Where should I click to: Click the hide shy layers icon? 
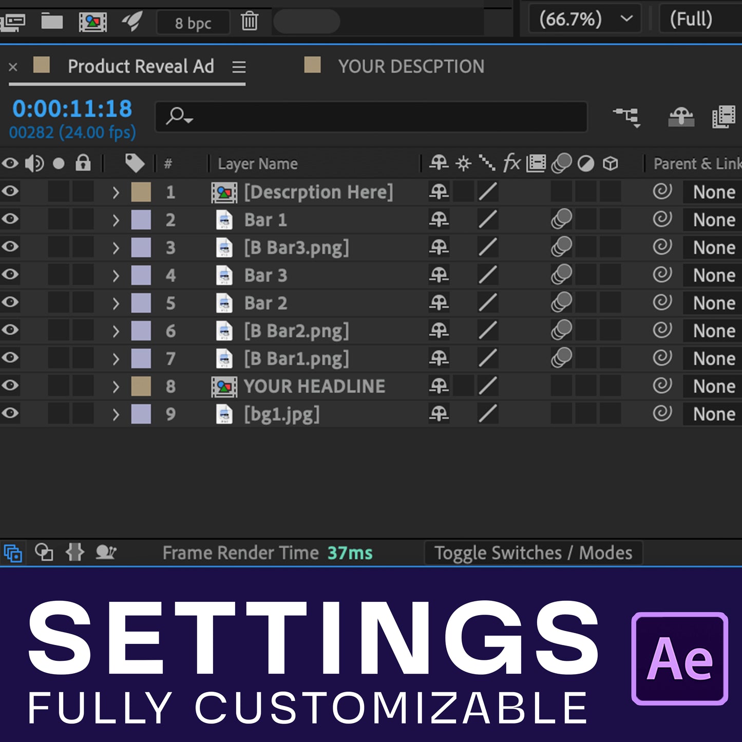(x=681, y=117)
